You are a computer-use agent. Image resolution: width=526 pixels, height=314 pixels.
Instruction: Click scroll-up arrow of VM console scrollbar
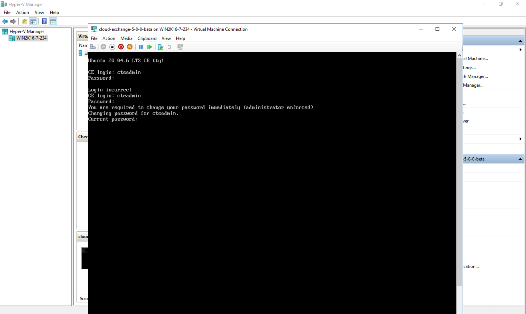click(x=459, y=55)
